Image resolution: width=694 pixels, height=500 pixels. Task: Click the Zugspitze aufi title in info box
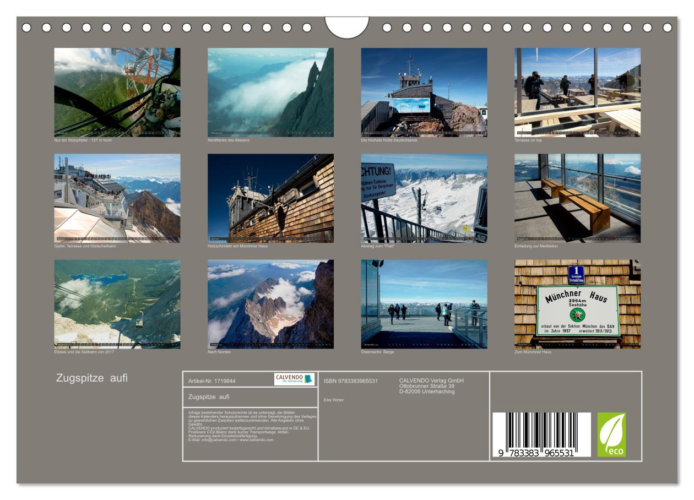[209, 396]
